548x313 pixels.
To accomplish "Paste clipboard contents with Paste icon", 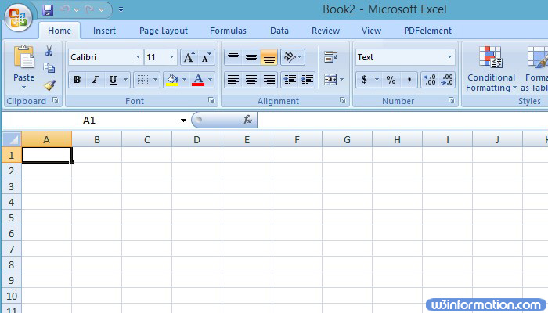I will click(23, 56).
